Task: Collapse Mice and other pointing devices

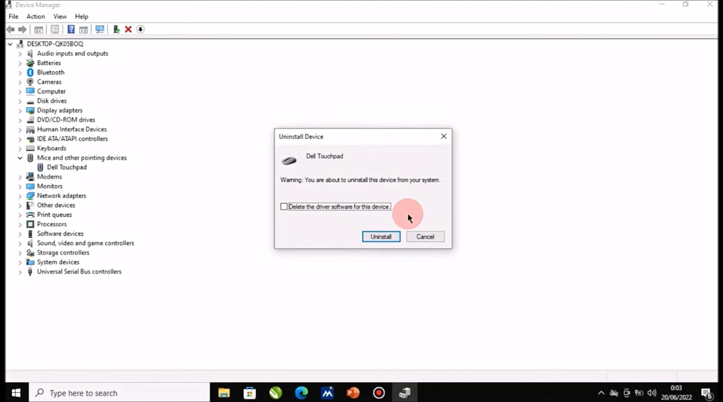Action: click(20, 158)
